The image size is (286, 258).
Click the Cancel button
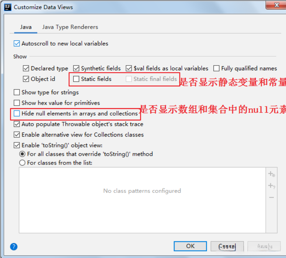[227, 246]
